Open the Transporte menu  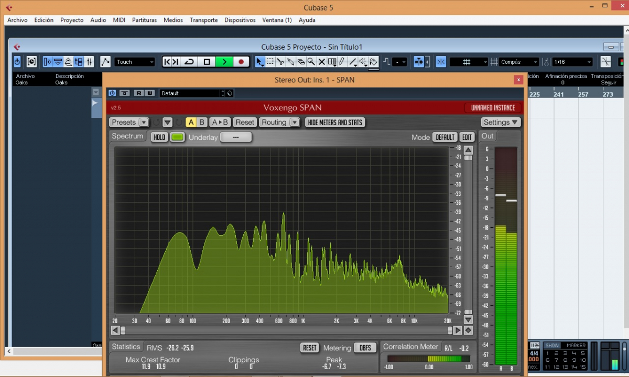point(203,20)
